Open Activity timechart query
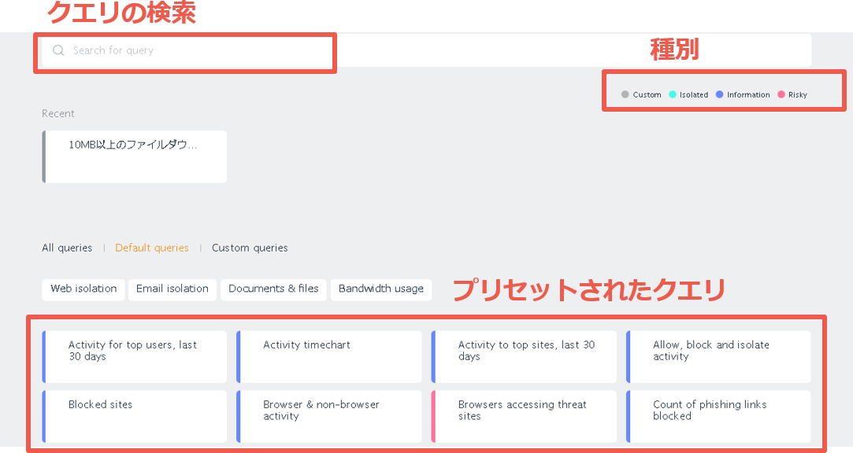Image resolution: width=853 pixels, height=453 pixels. tap(329, 357)
